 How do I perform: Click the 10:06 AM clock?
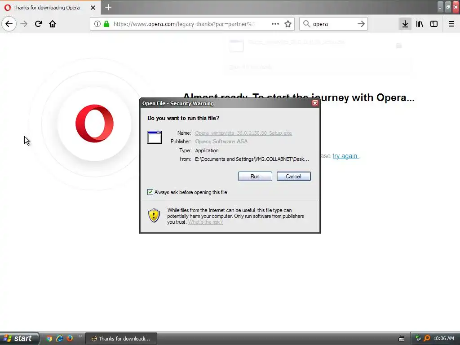click(443, 339)
